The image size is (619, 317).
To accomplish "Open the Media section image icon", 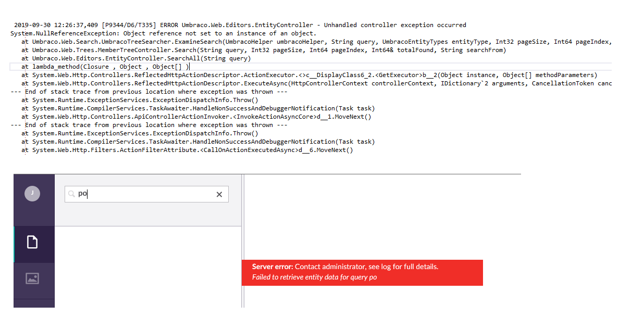I will pos(32,278).
